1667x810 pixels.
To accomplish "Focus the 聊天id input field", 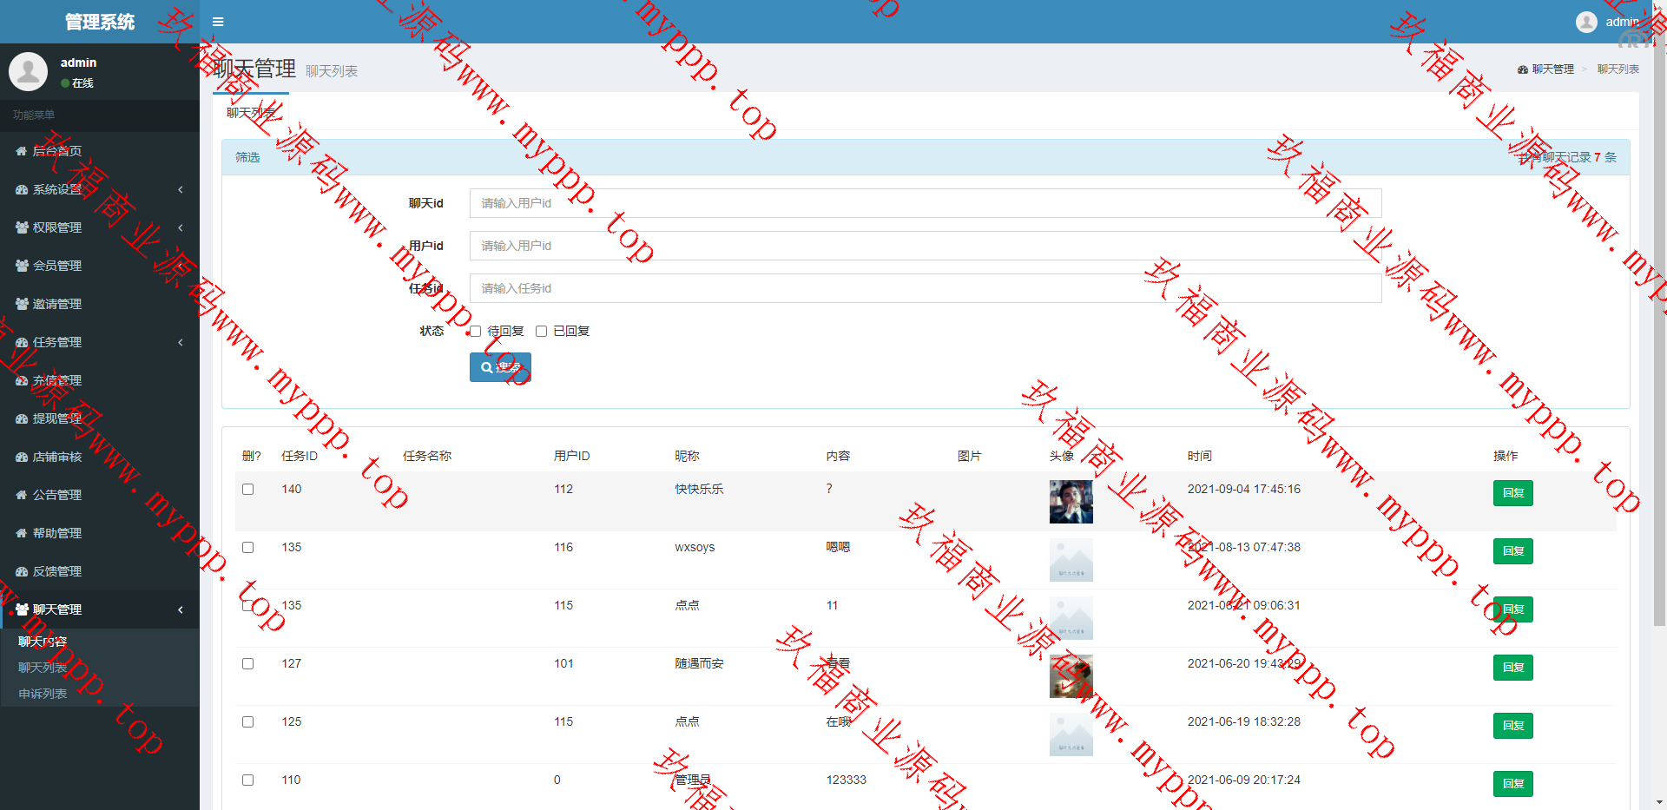I will tap(925, 203).
